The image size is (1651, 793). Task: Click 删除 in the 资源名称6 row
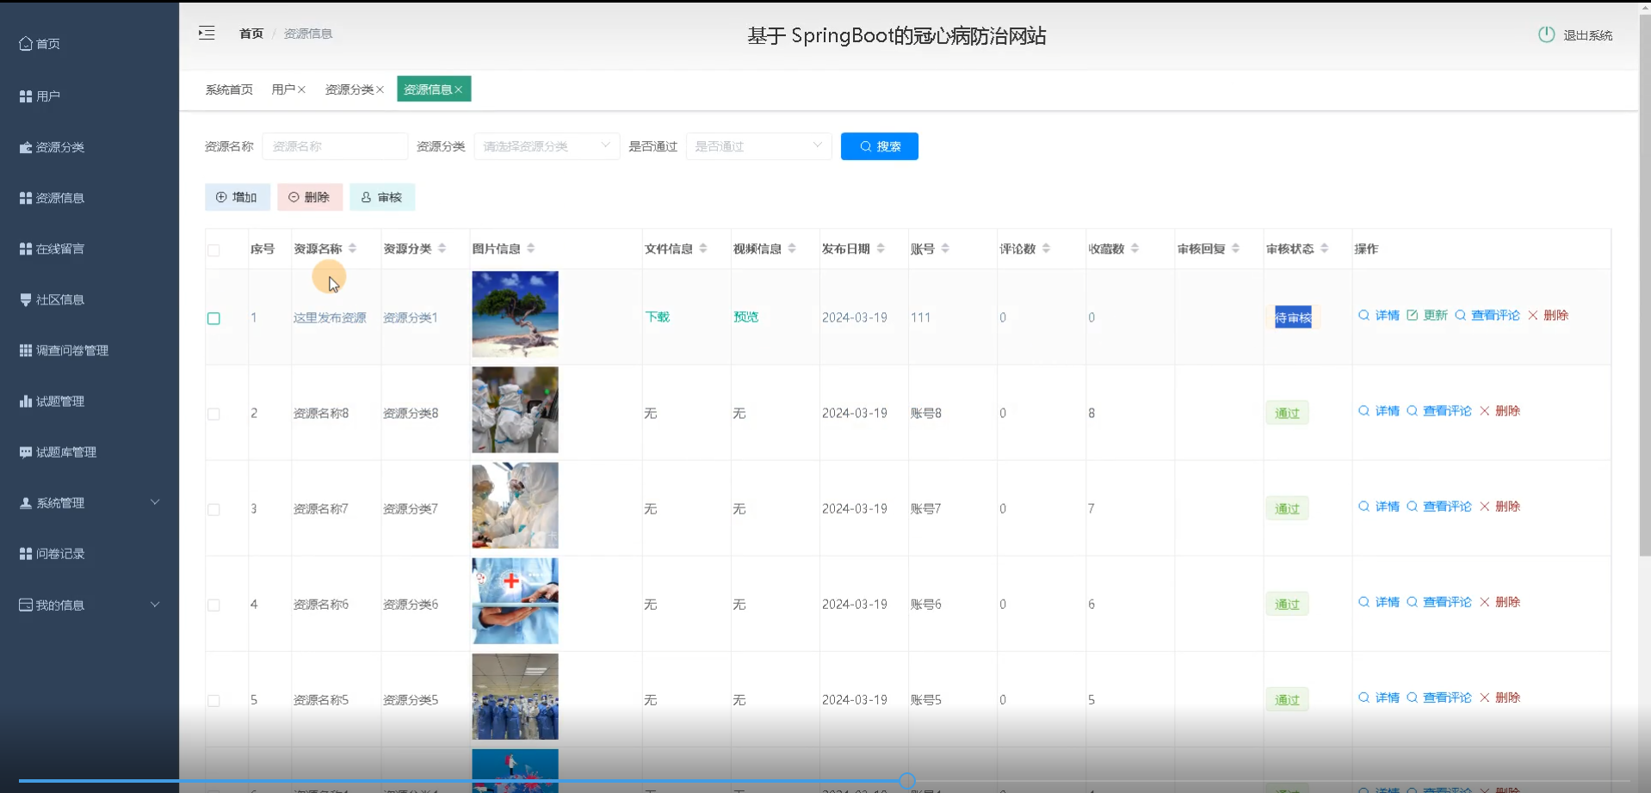coord(1500,601)
